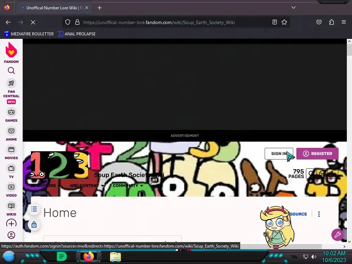The width and height of the screenshot is (352, 264).
Task: Click the Soup Earth Society Wiki title
Action: pyautogui.click(x=129, y=175)
